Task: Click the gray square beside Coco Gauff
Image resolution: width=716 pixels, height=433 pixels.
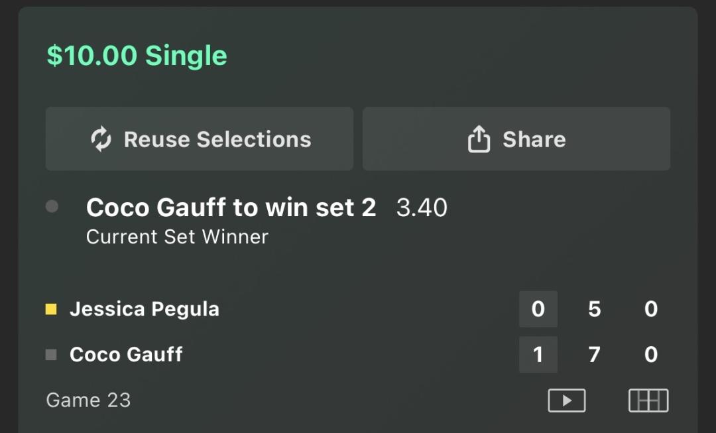Action: click(x=51, y=355)
